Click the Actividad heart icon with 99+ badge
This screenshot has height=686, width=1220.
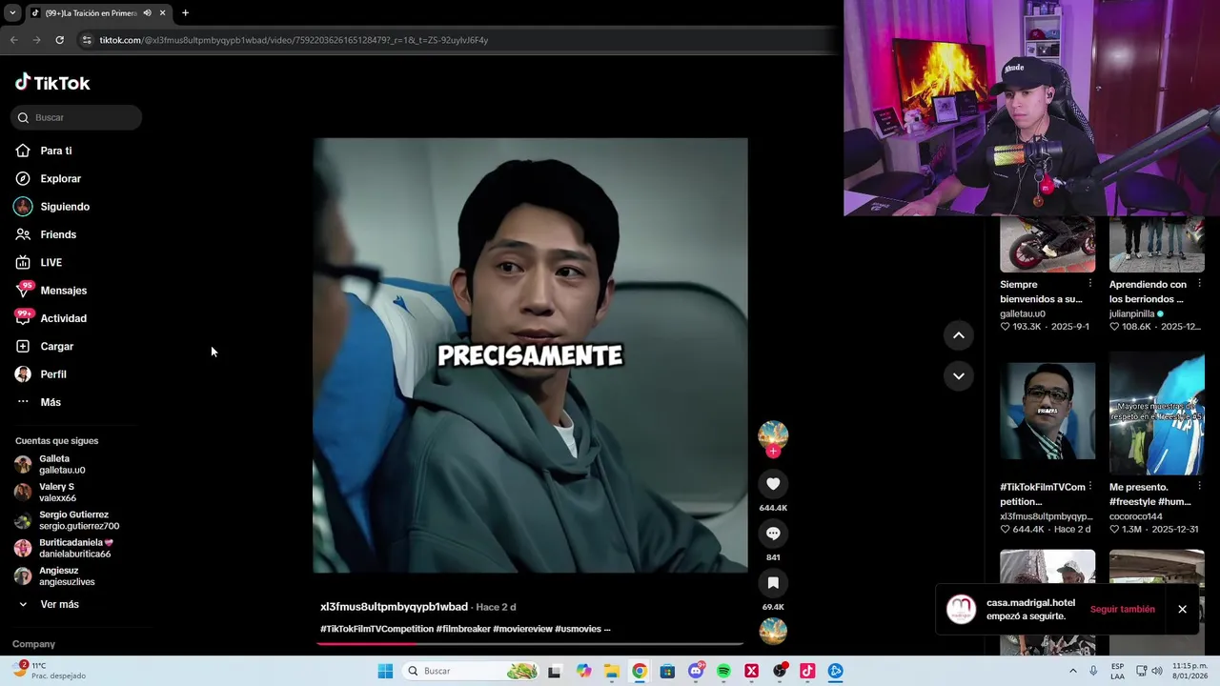coord(23,317)
